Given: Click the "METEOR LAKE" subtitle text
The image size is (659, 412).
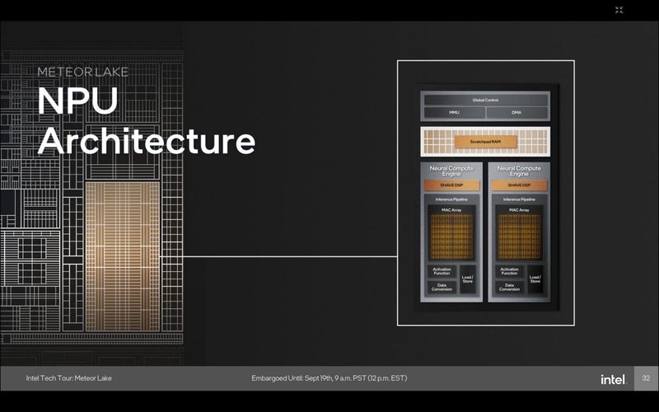Looking at the screenshot, I should 83,72.
